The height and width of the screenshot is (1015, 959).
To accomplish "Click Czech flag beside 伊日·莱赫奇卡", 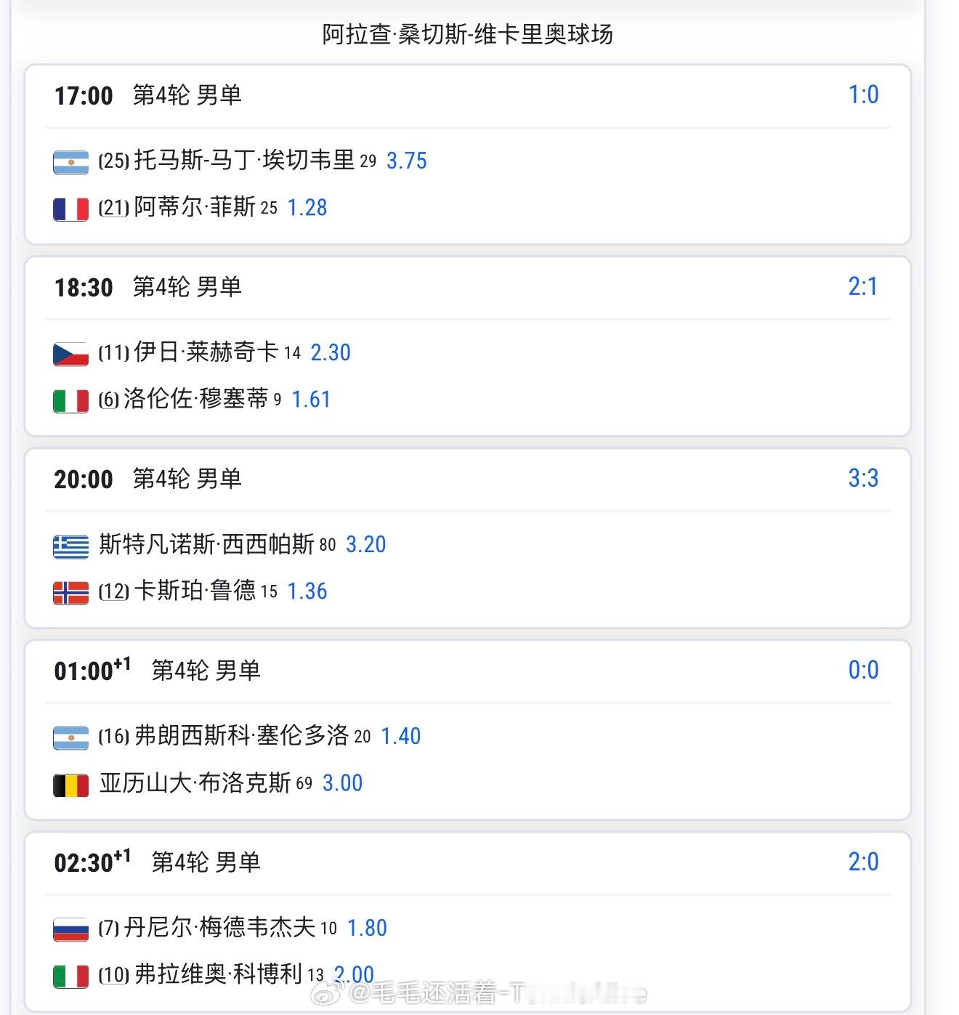I will click(70, 354).
